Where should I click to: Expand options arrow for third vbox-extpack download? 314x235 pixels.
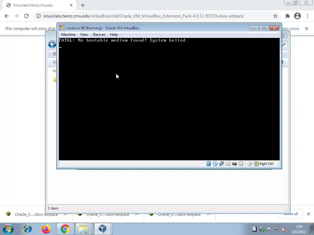click(208, 214)
